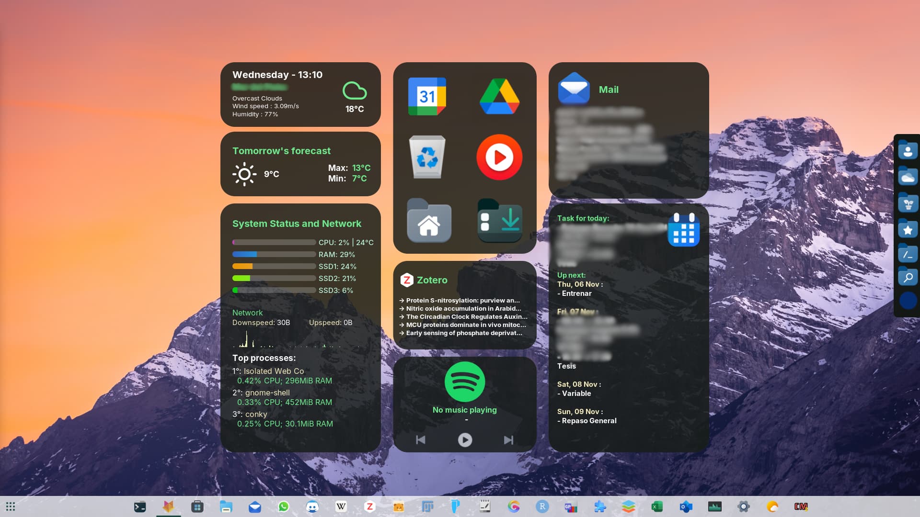The image size is (920, 517).
Task: Go to the previous track
Action: coord(421,440)
